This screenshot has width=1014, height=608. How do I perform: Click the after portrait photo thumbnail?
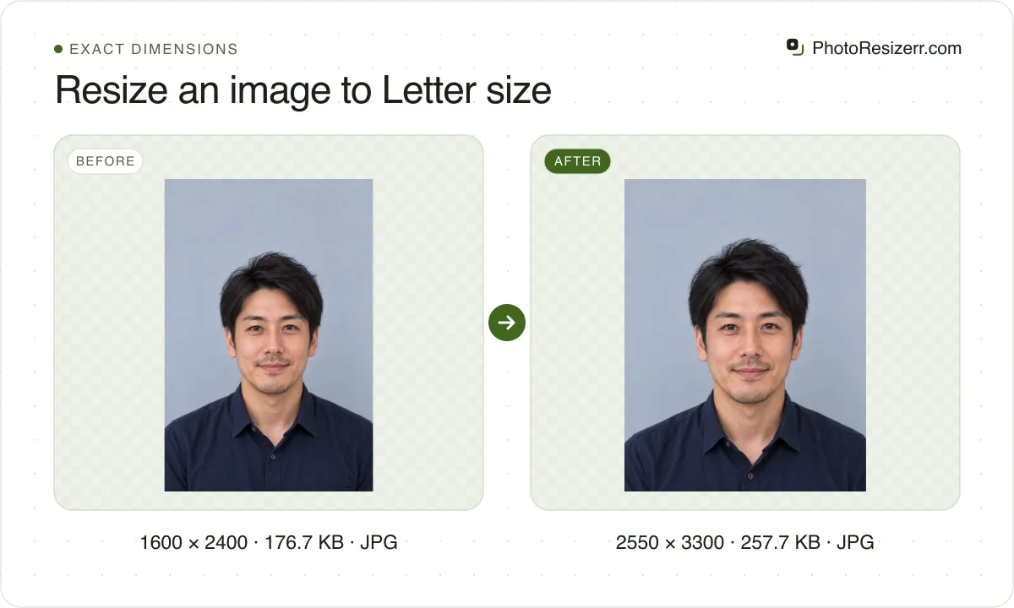(745, 335)
